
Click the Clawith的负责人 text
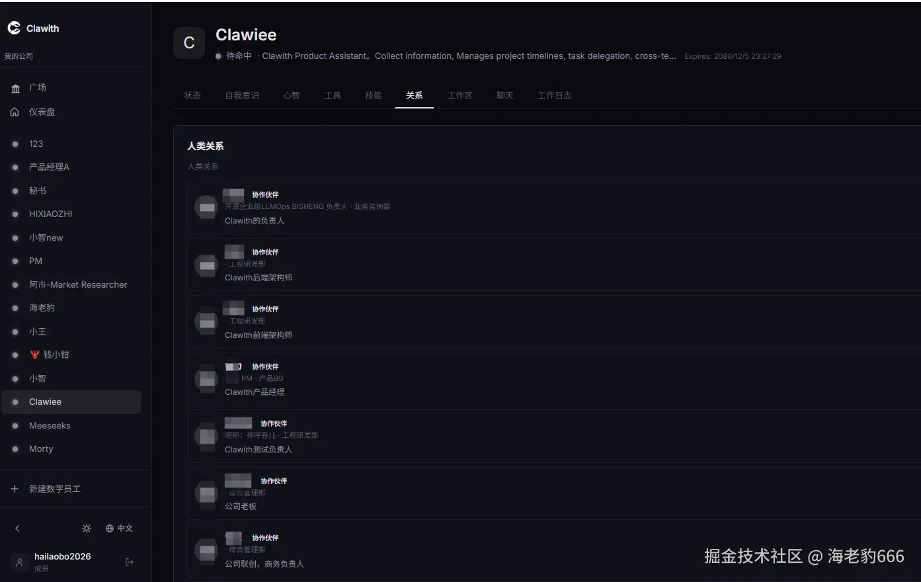point(255,221)
